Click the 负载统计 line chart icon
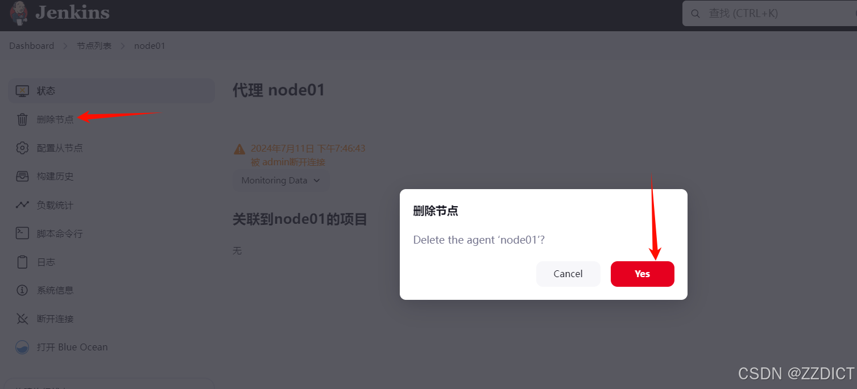This screenshot has width=857, height=389. [x=22, y=205]
